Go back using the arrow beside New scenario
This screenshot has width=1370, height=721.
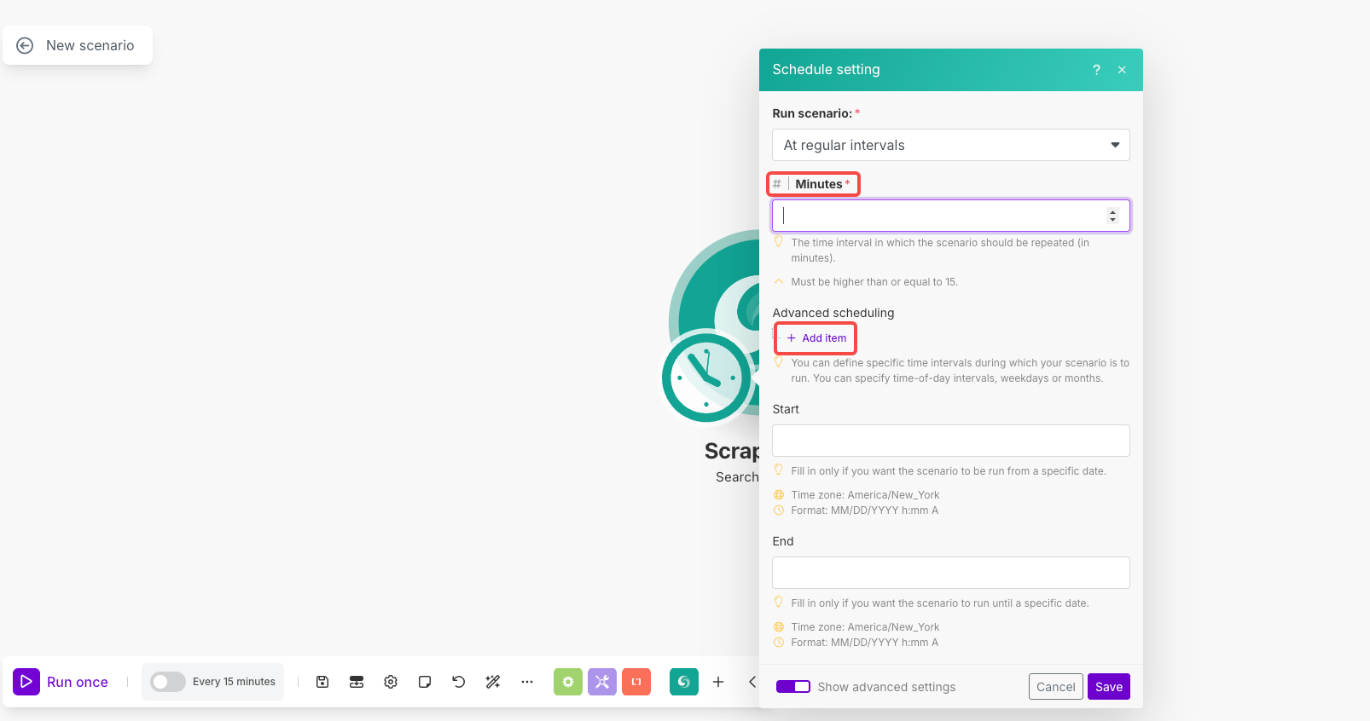[x=25, y=45]
